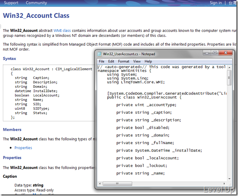Click 'using LinqToWmi.Core.WMI;' line in Notepad
Screen dimensions: 238x196
tap(136, 82)
